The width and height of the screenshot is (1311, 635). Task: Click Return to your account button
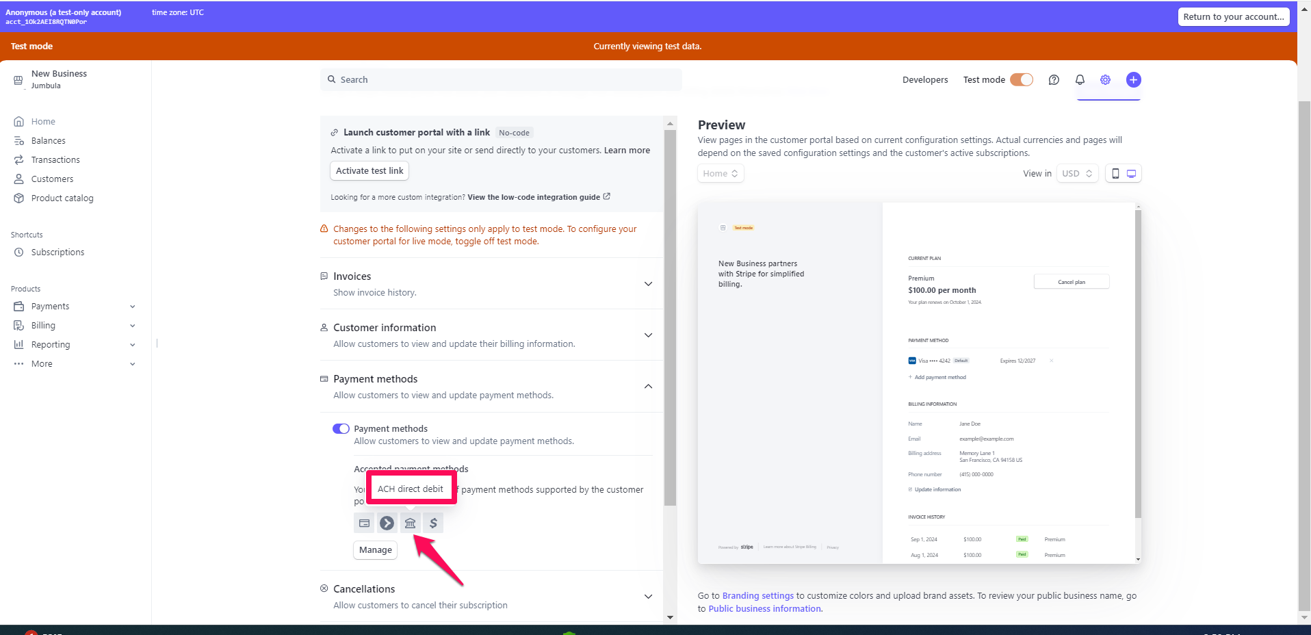point(1233,16)
